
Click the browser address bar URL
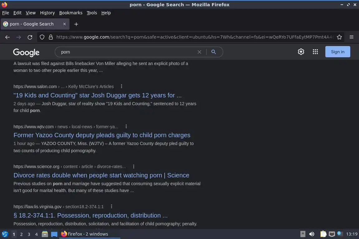coord(195,37)
